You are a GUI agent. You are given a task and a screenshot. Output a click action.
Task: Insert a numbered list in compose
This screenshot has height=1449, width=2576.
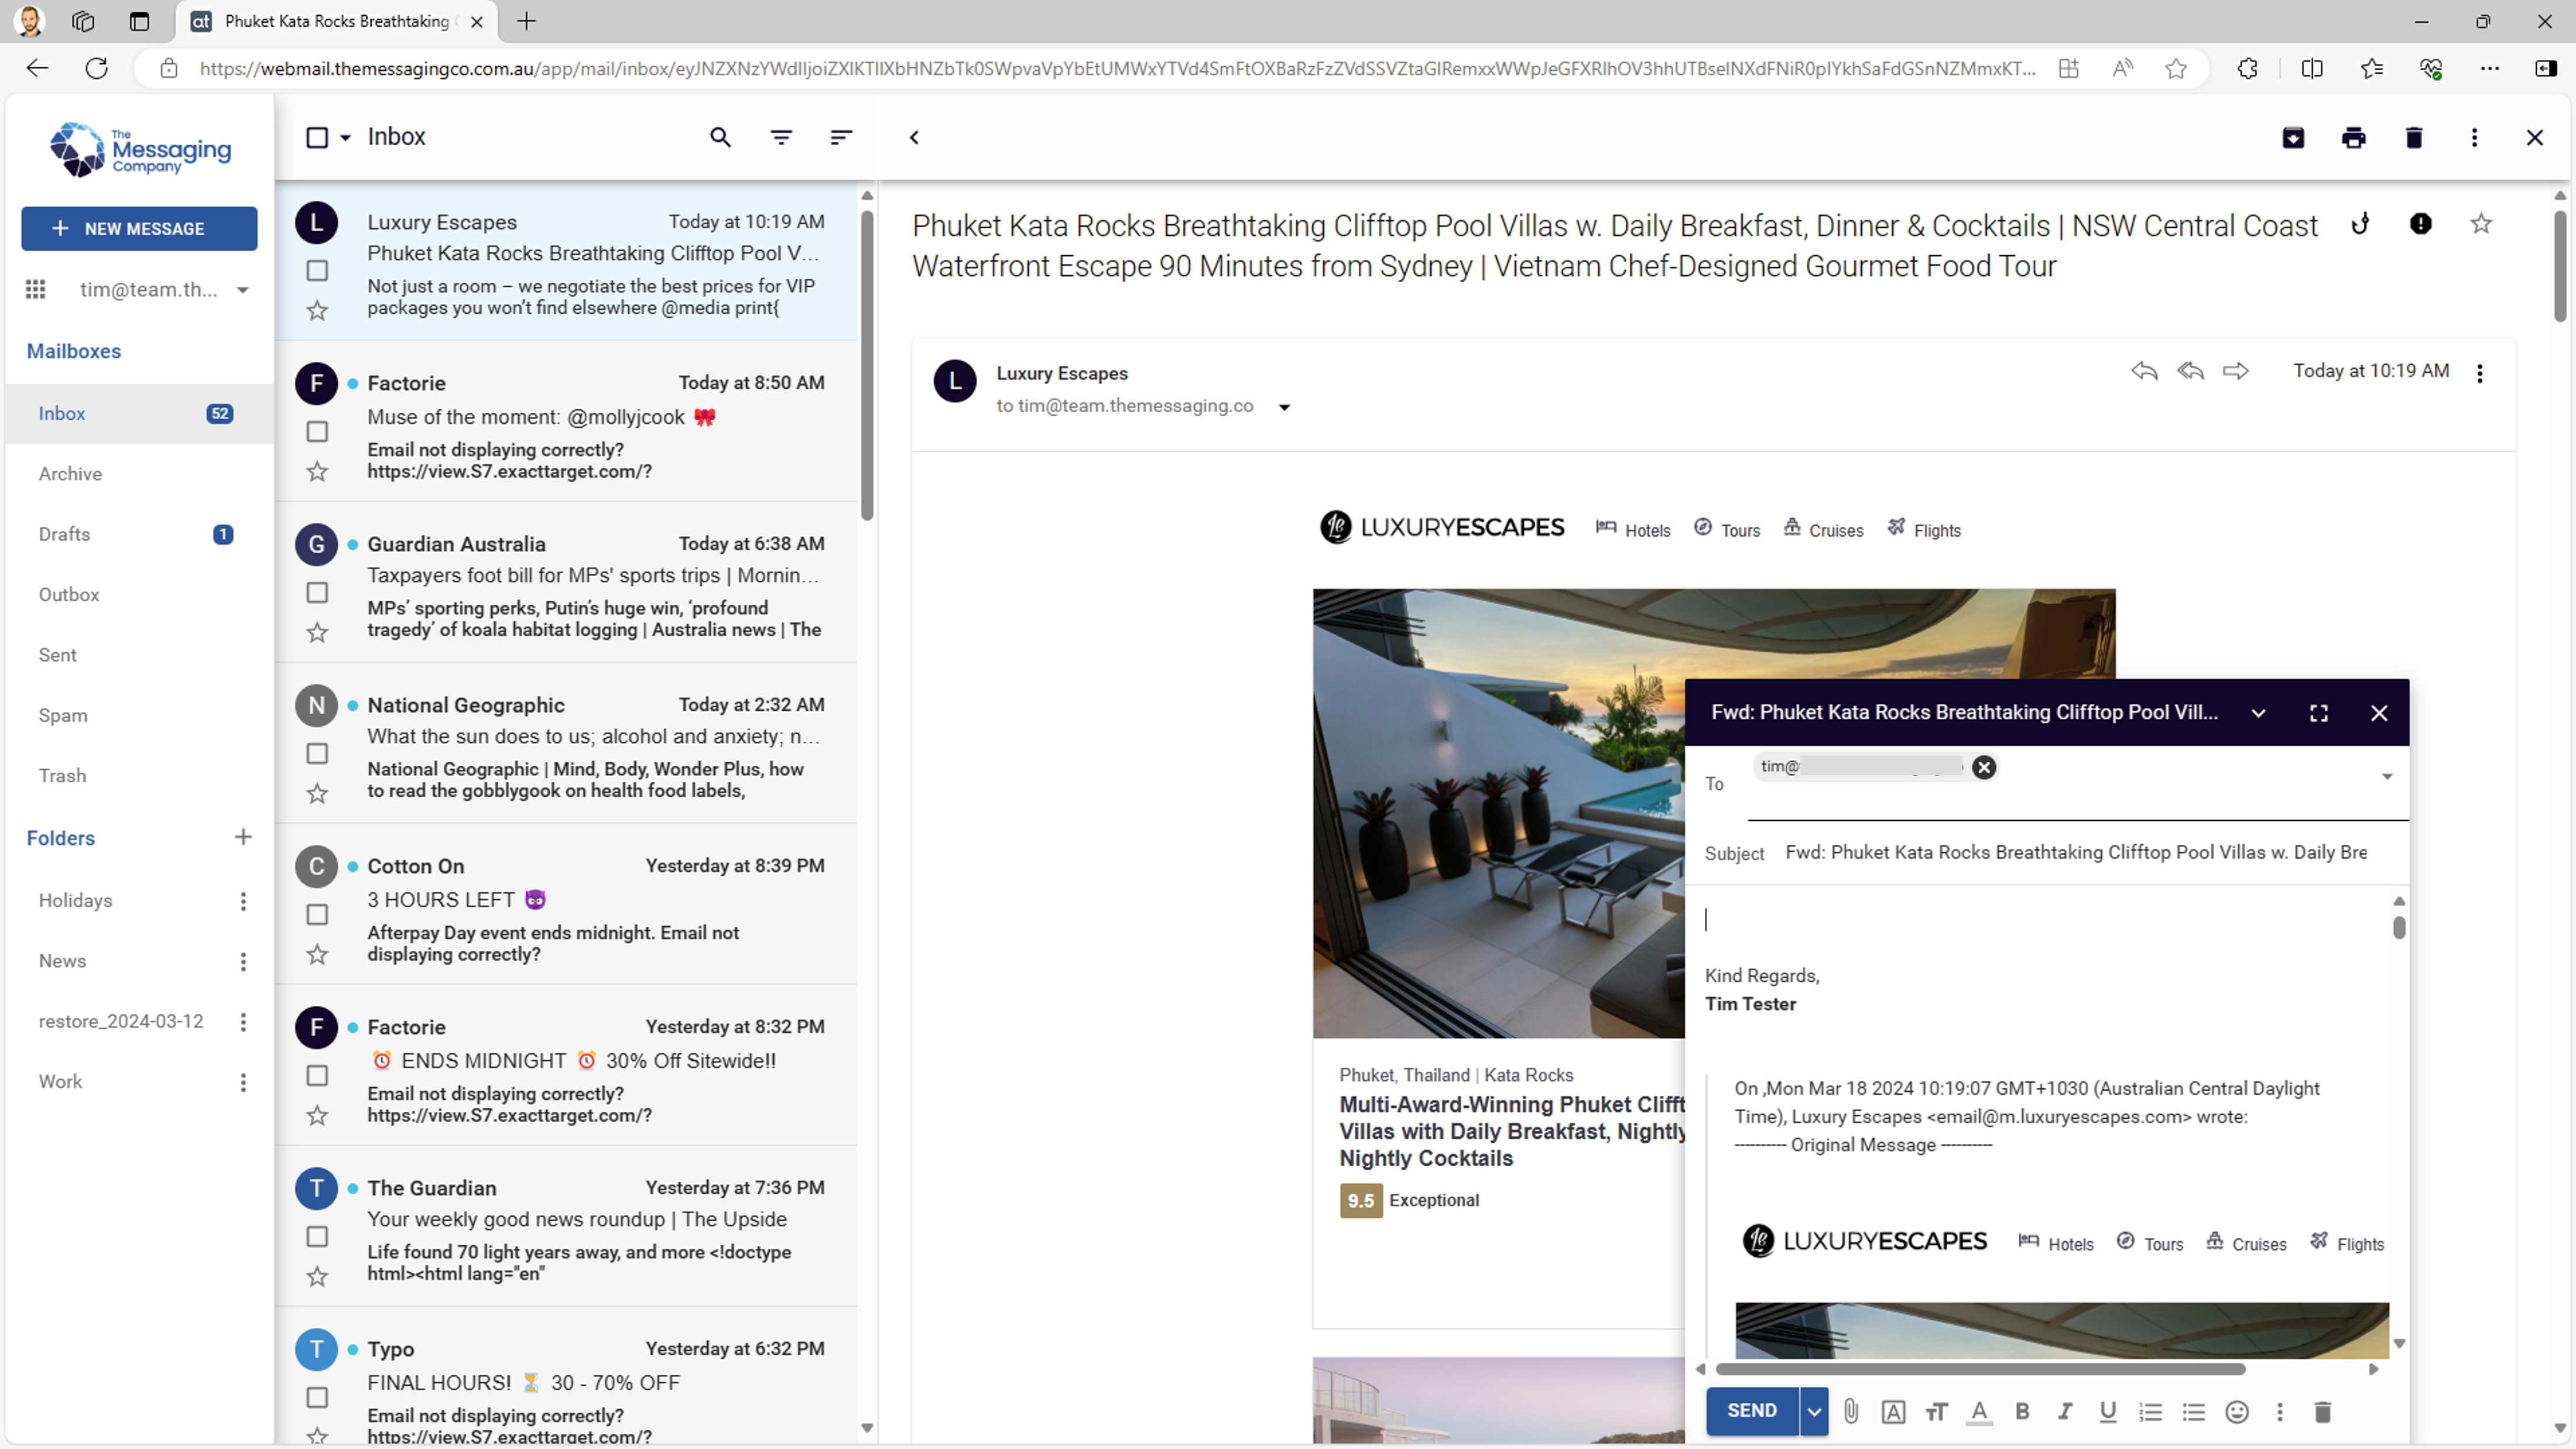tap(2151, 1411)
